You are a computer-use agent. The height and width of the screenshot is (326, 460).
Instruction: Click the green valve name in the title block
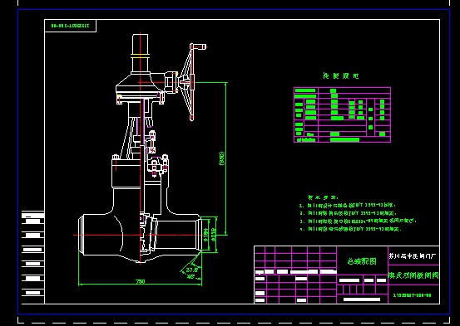(413, 275)
